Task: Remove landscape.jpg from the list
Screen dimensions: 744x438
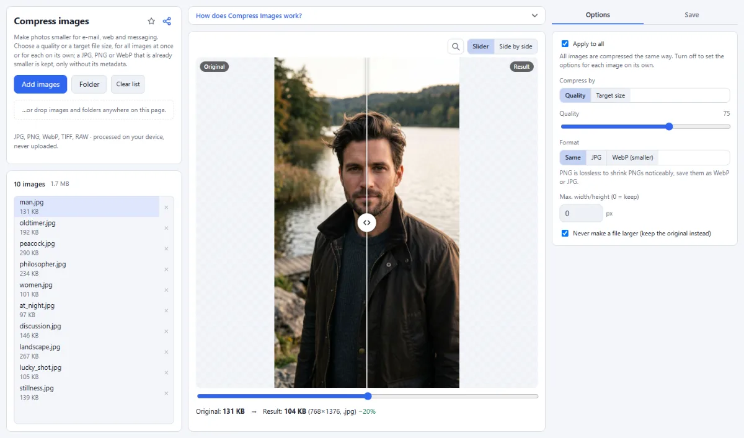Action: coord(166,352)
